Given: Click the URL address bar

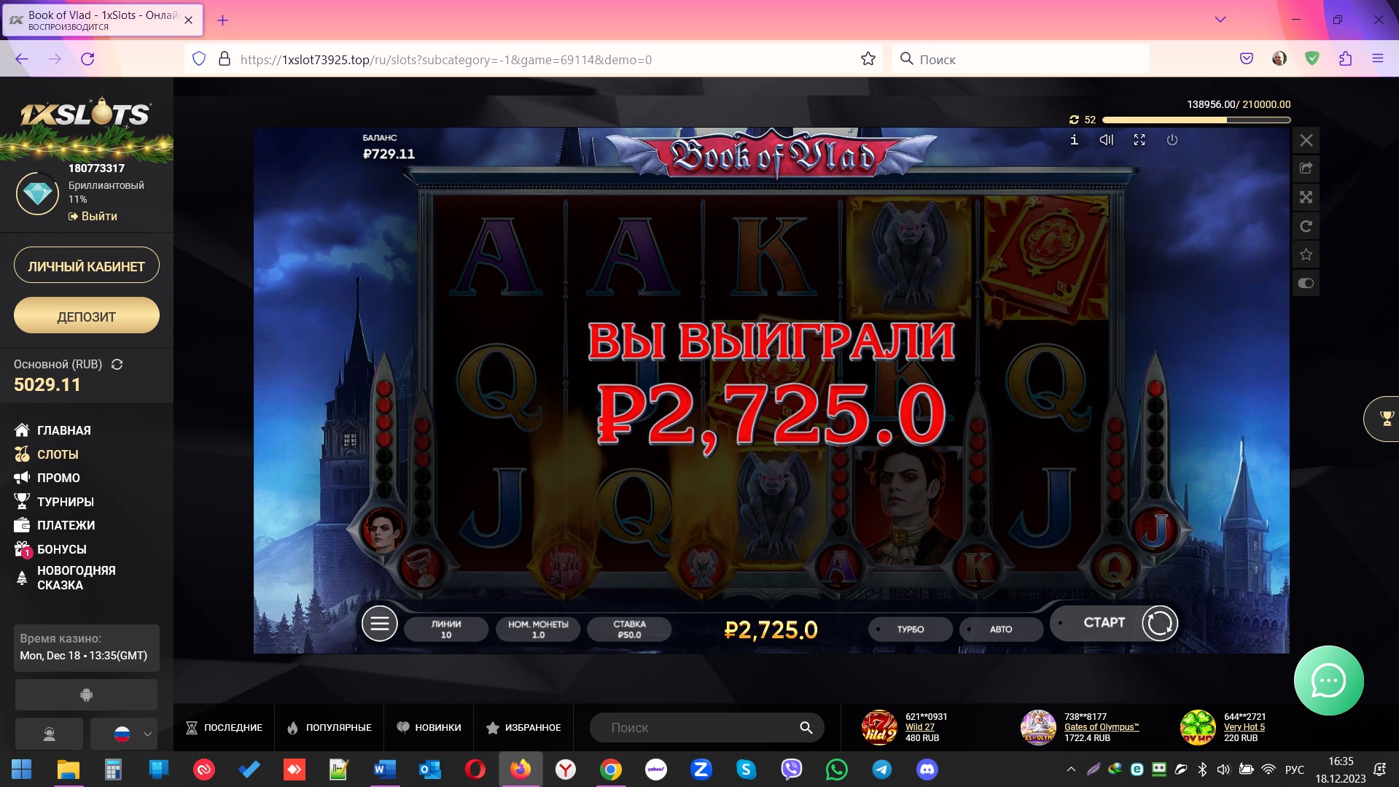Looking at the screenshot, I should 532,59.
